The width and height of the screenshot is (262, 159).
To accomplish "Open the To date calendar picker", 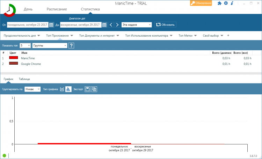I will point(104,25).
